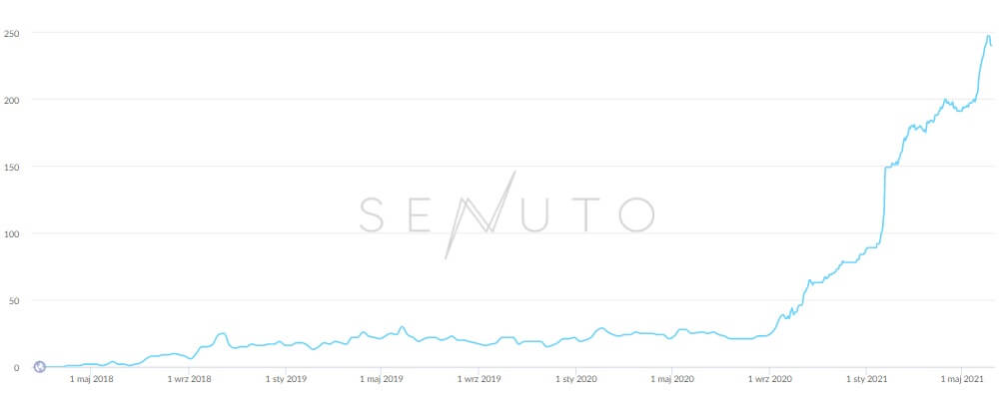Select the "1 sty 2021" date label
This screenshot has width=999, height=399.
866,379
